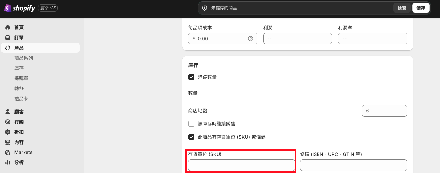The height and width of the screenshot is (173, 440).
Task: Click the 捨棄 discard button
Action: [402, 8]
